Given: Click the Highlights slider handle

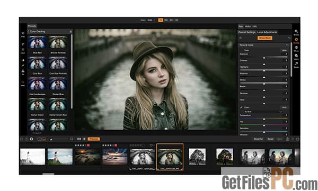Looking at the screenshot, I should 264,71.
